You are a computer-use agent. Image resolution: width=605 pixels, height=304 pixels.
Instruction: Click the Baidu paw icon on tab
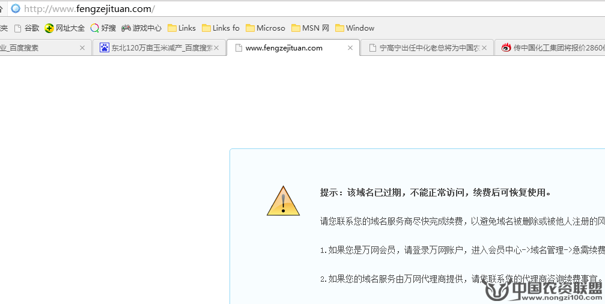[x=104, y=48]
